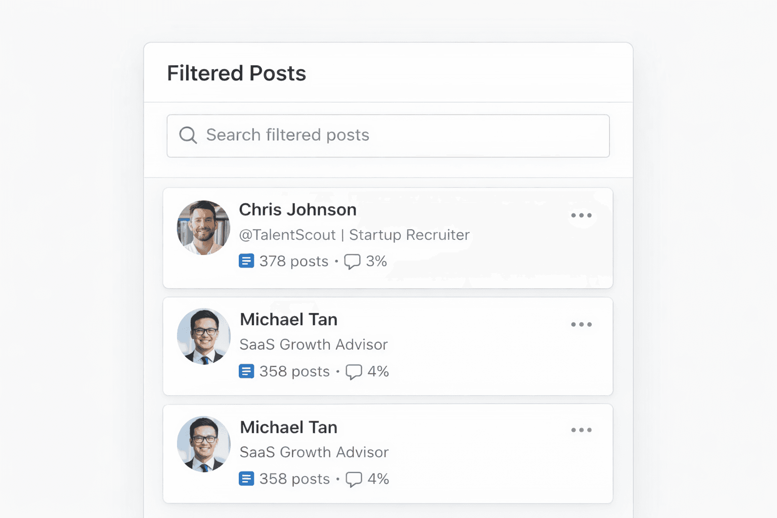Screen dimensions: 777x518
Task: Open the middle Michael Tan card's options menu
Action: click(x=581, y=324)
